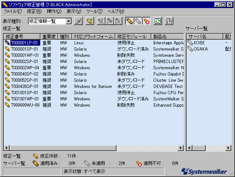Click the 適用不可 legend icon in summary

139,163
